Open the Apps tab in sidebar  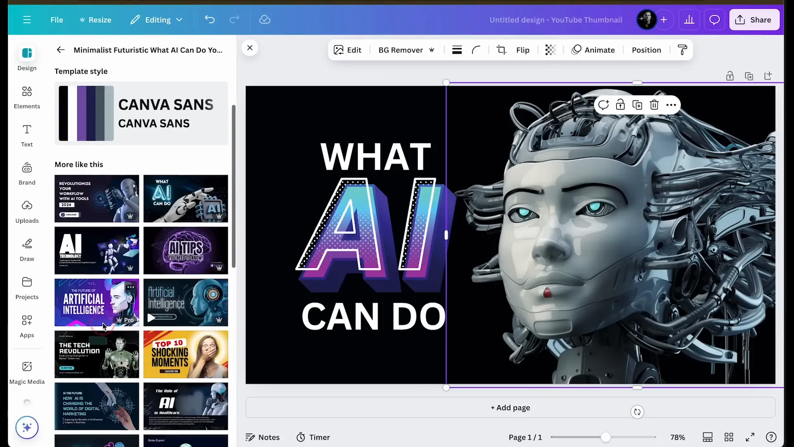[x=27, y=327]
